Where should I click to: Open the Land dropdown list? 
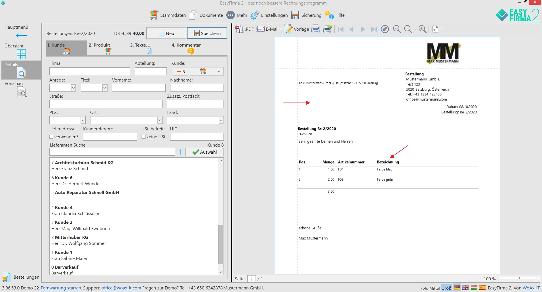pos(221,120)
